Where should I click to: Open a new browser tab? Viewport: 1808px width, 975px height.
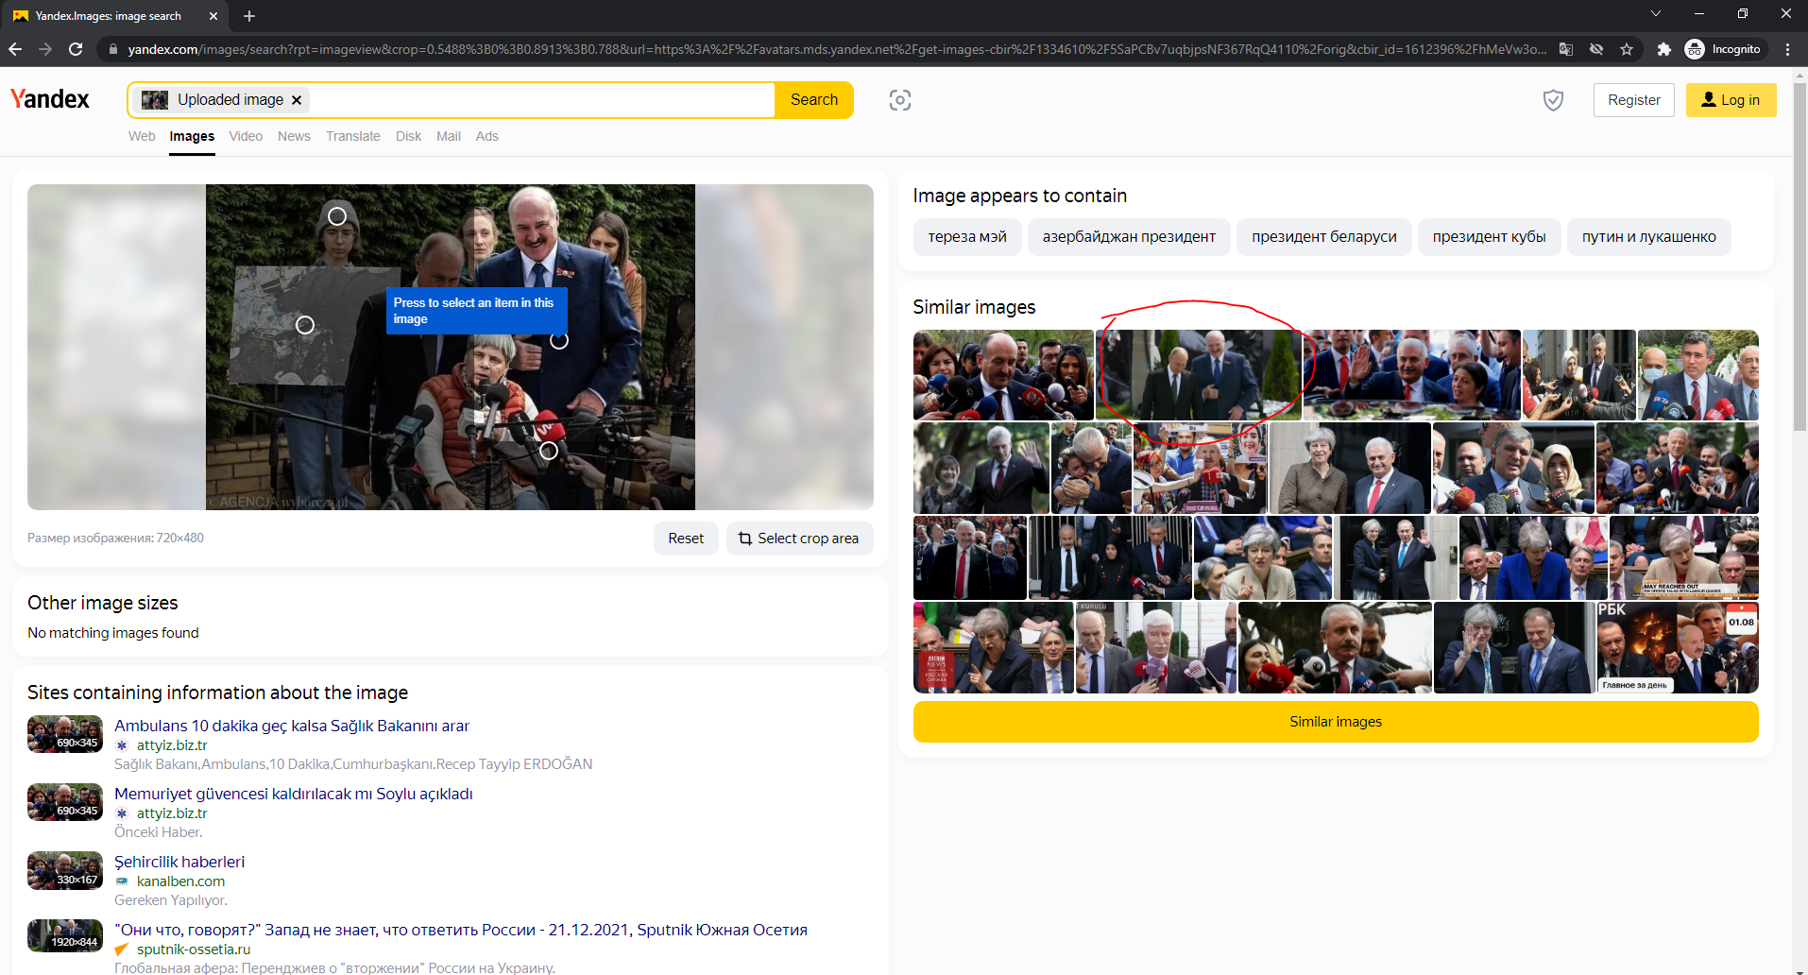click(x=249, y=16)
